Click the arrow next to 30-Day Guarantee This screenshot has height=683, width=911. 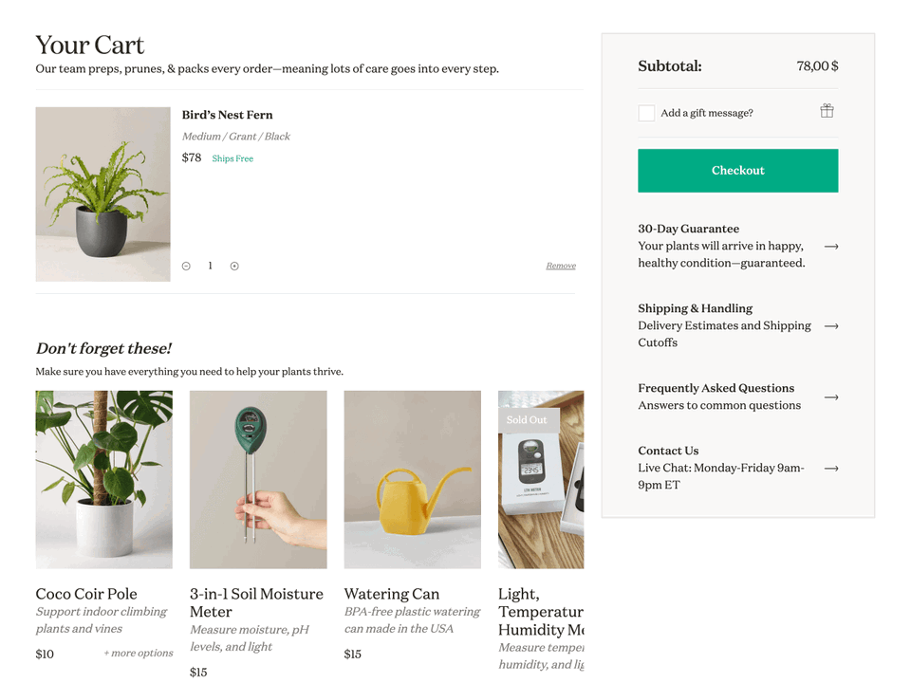point(832,247)
